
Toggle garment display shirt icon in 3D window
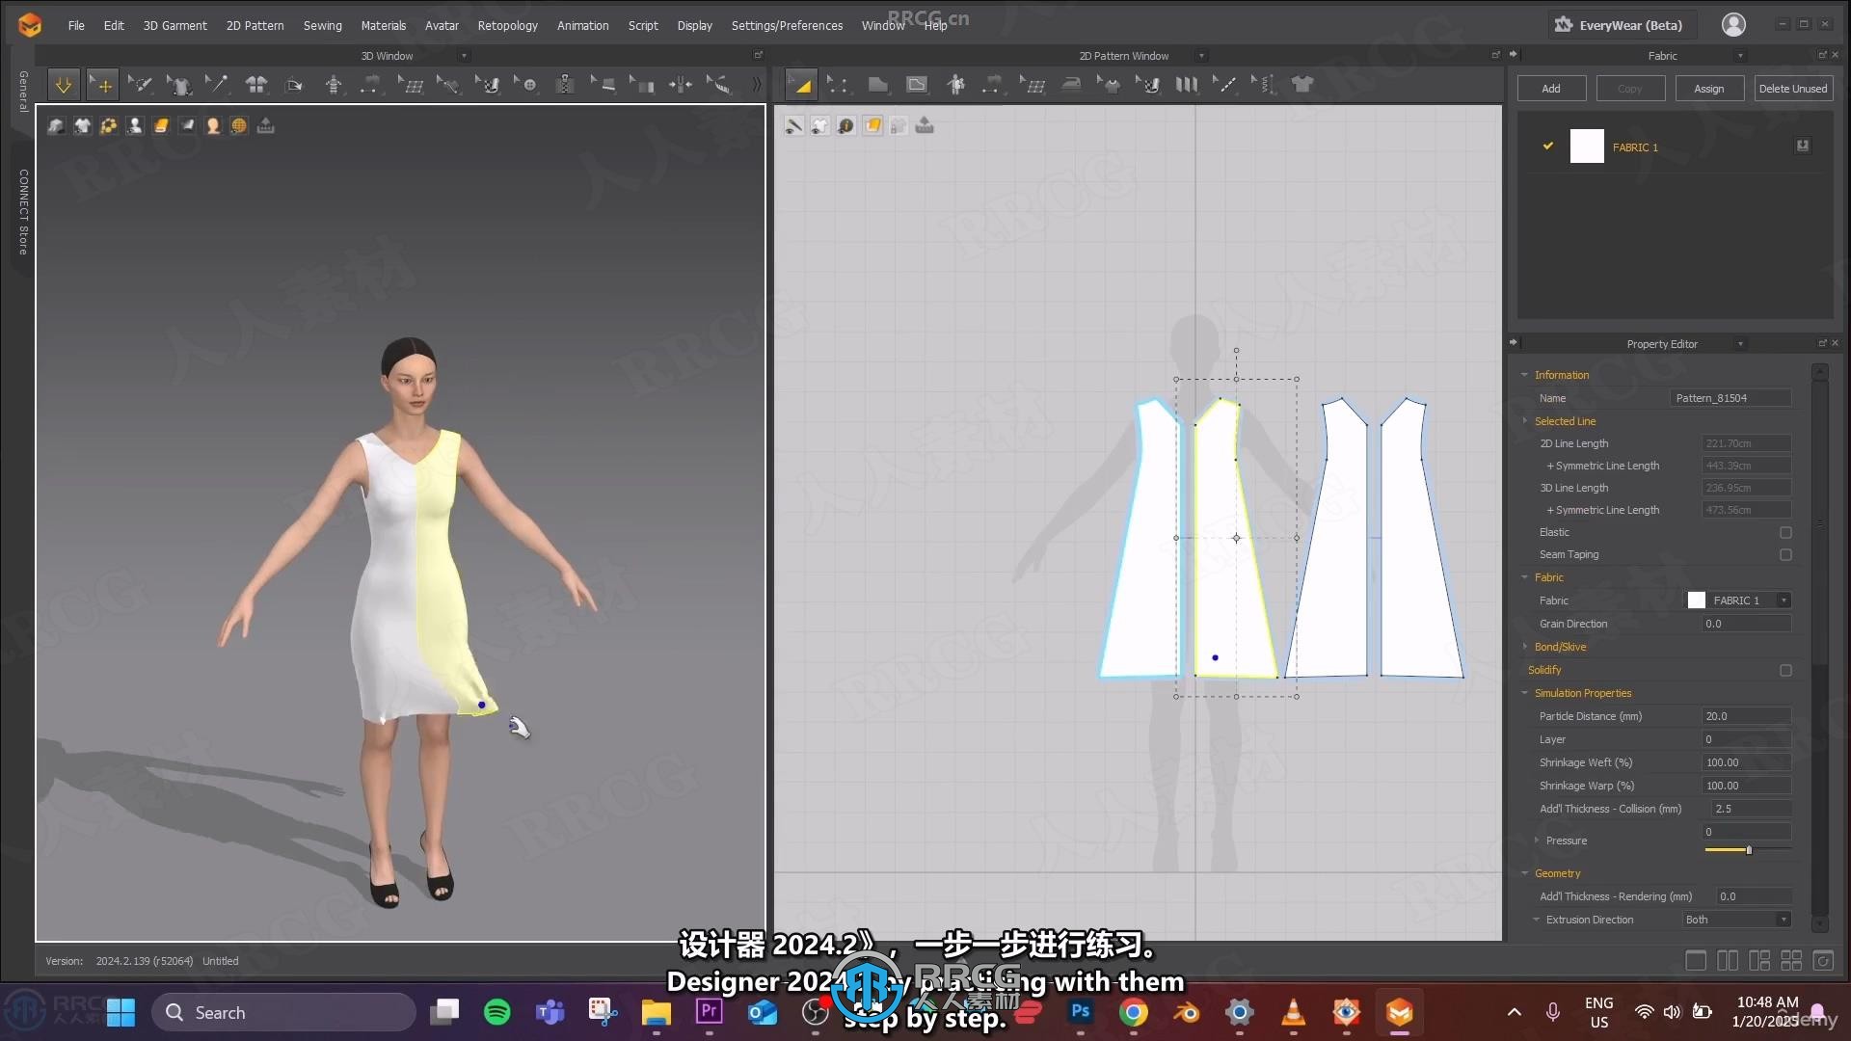(83, 125)
